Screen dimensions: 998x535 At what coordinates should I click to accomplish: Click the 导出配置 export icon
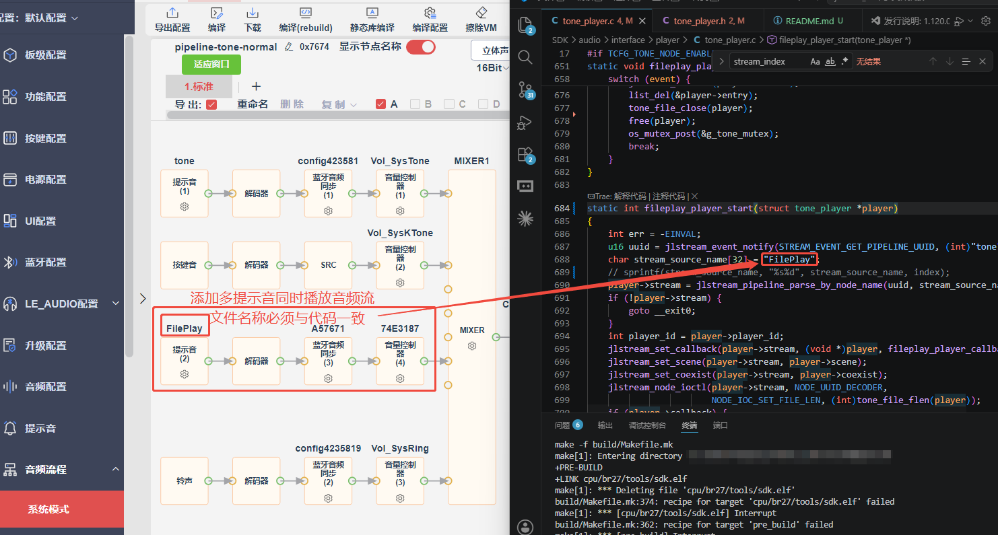click(172, 13)
